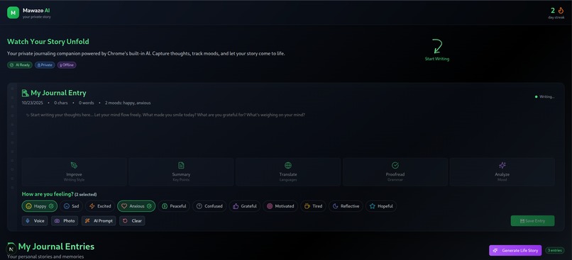Select the Hopeful mood chip

(x=381, y=206)
